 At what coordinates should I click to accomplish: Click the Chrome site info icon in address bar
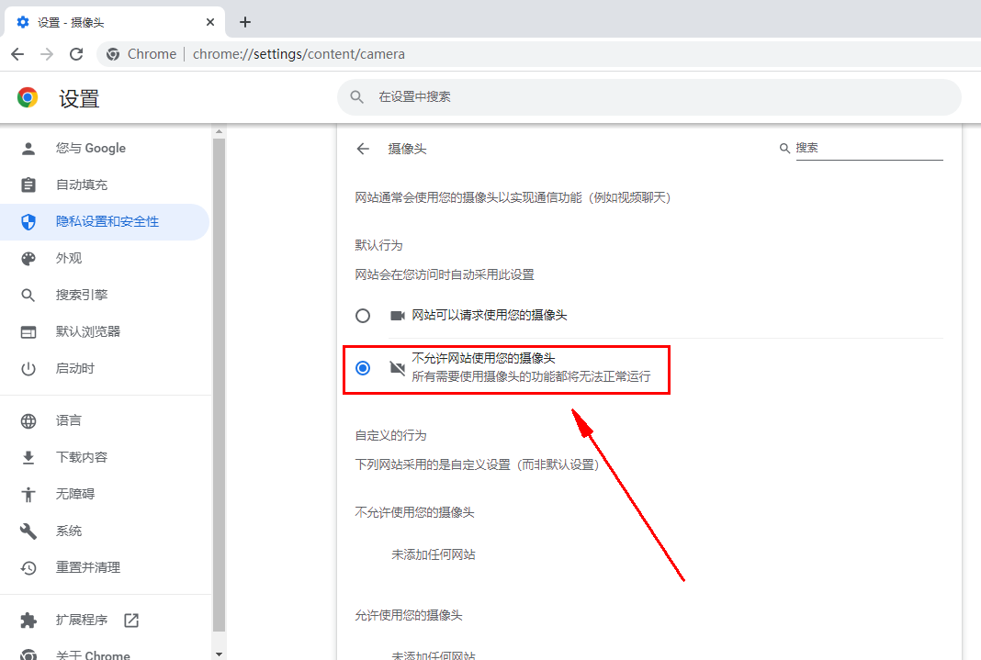coord(113,54)
